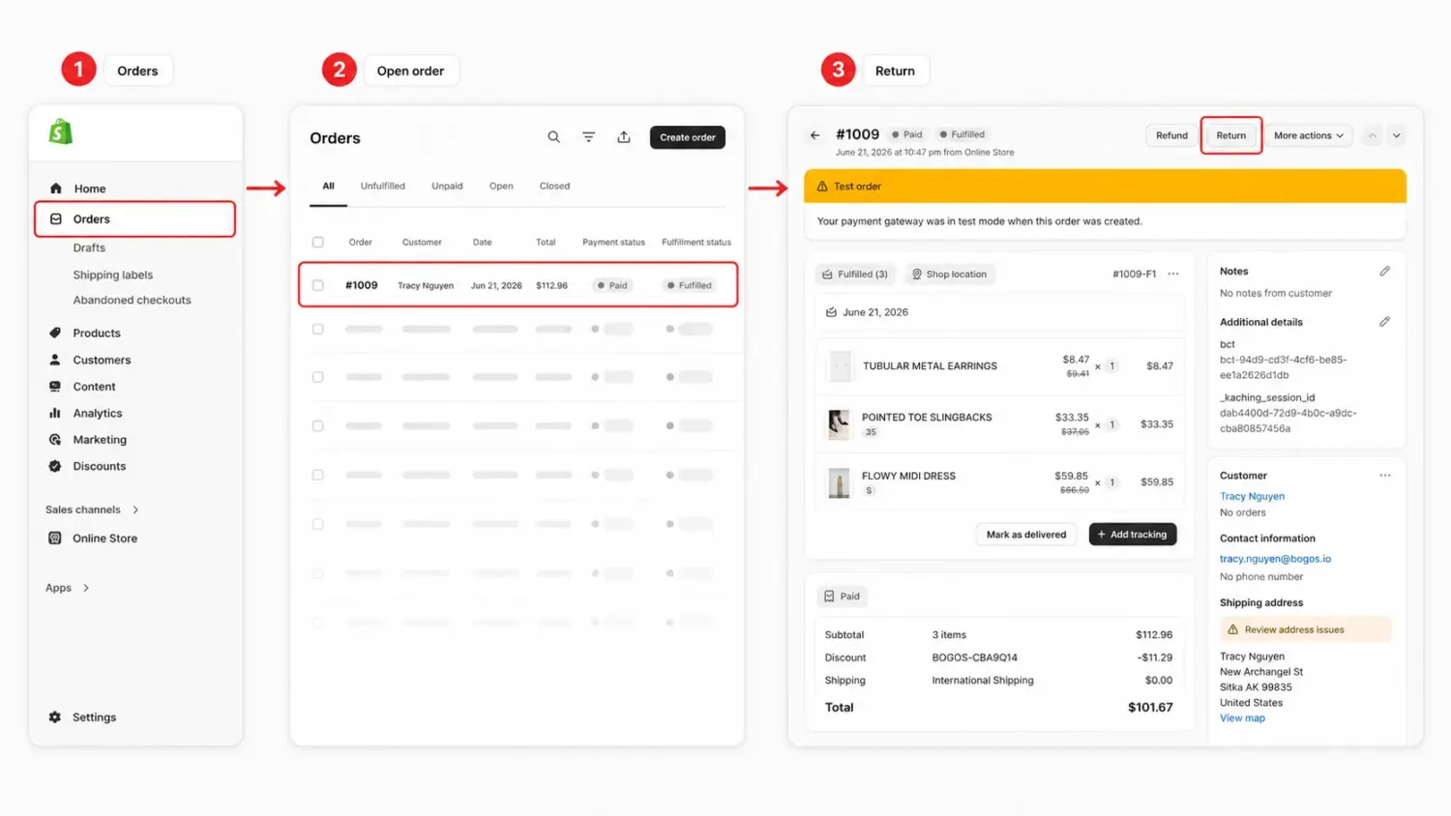
Task: Click the Test order warning icon
Action: [x=822, y=187]
